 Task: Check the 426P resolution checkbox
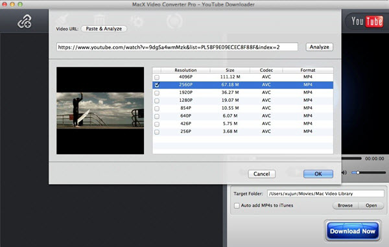coord(157,124)
